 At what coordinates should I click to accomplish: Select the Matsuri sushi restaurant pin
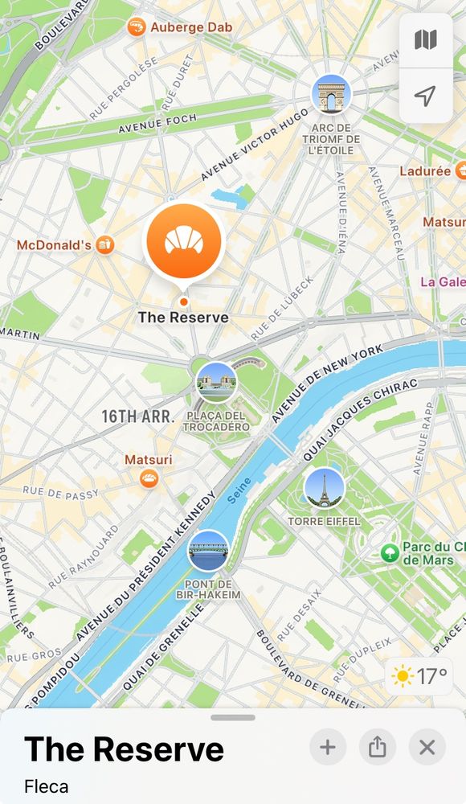click(149, 479)
